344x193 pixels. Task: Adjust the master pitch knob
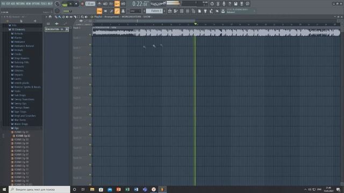(58, 11)
